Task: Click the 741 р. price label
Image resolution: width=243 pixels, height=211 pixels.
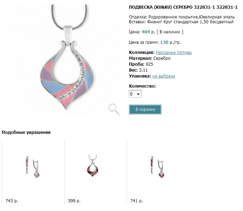Action: coord(137,201)
